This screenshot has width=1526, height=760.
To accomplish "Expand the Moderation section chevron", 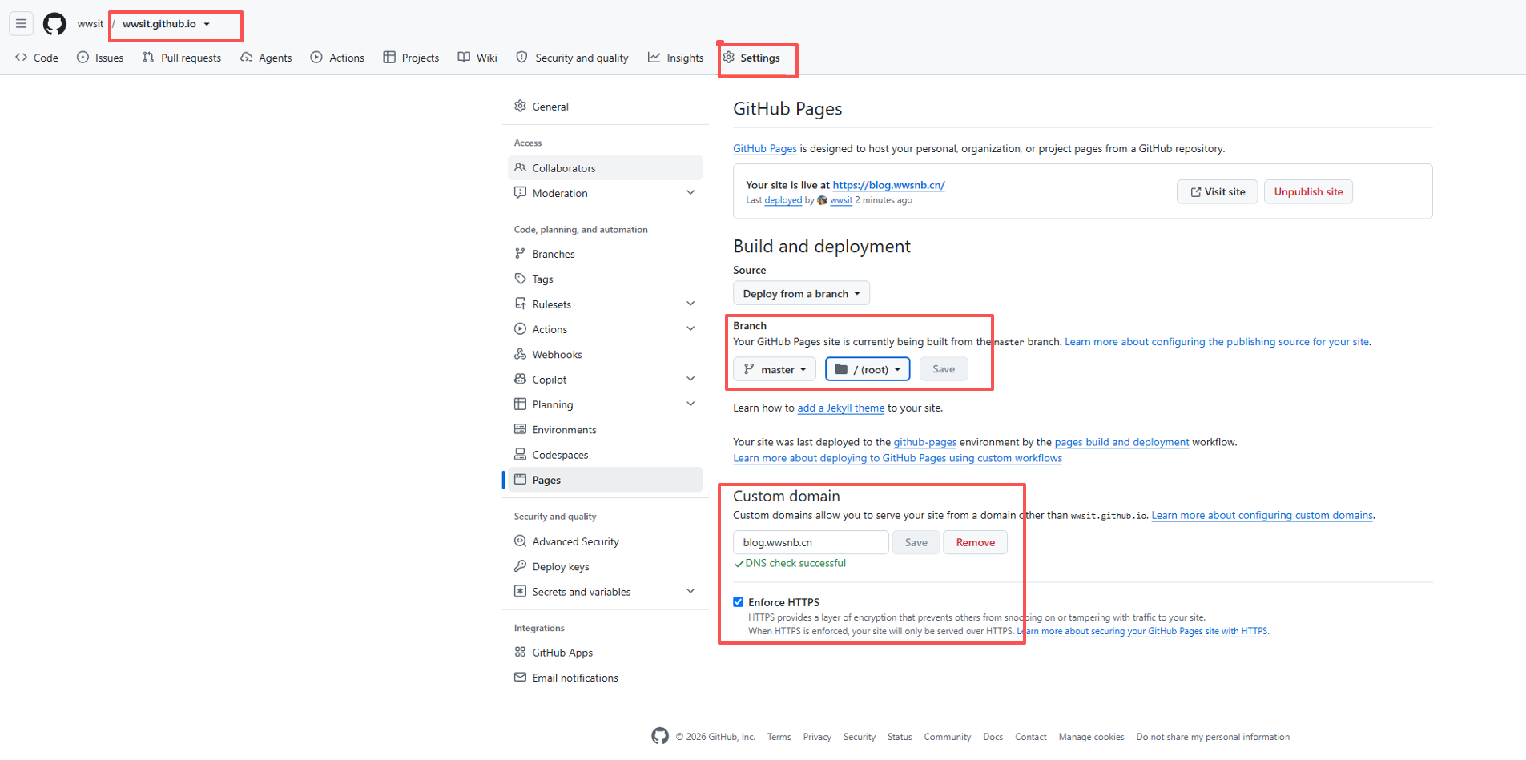I will [x=691, y=192].
